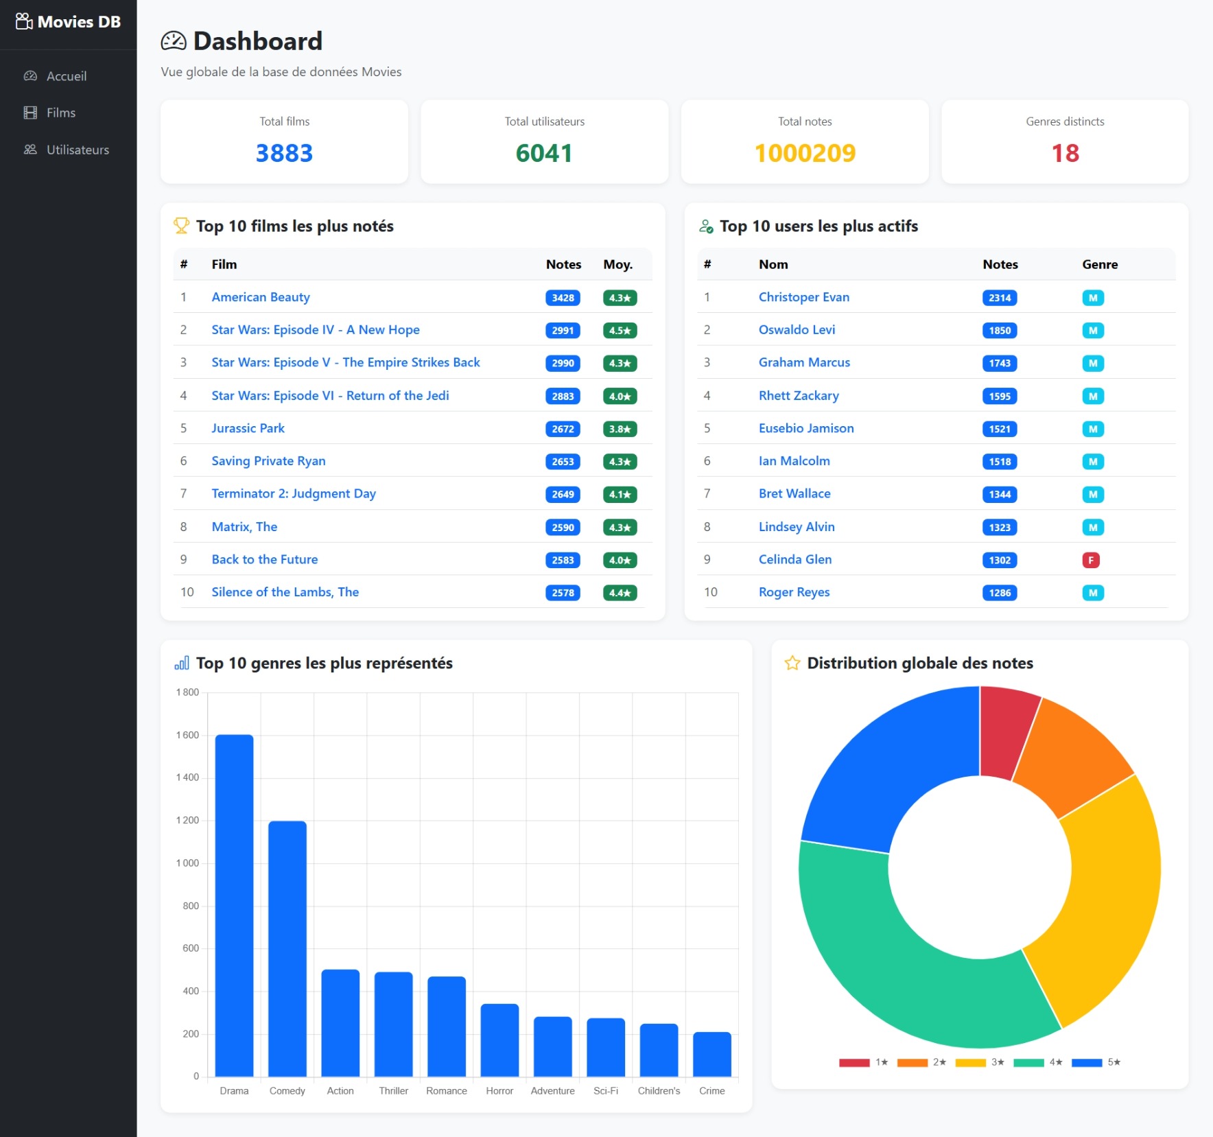Open the Utilisateurs menu item
Screen dimensions: 1213x1137
click(78, 150)
